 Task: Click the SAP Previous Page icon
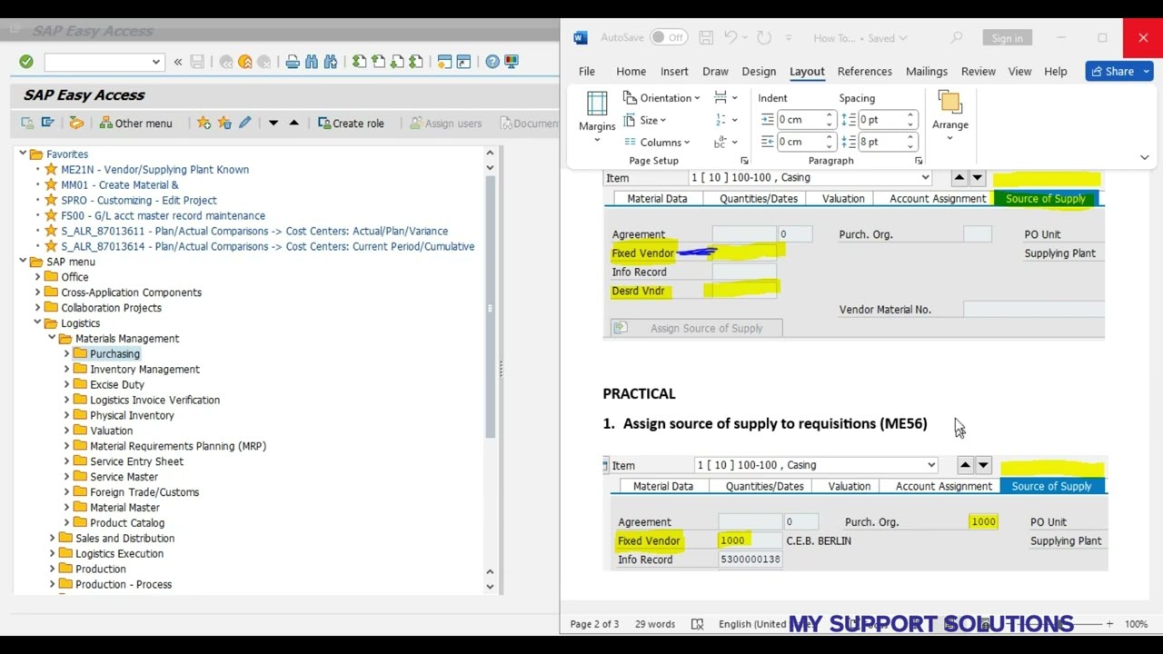pyautogui.click(x=378, y=62)
